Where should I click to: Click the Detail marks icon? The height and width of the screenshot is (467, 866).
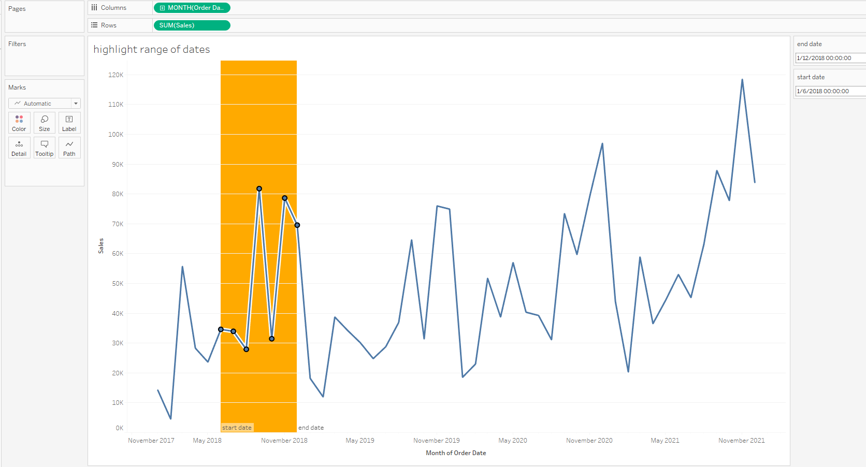pyautogui.click(x=19, y=148)
